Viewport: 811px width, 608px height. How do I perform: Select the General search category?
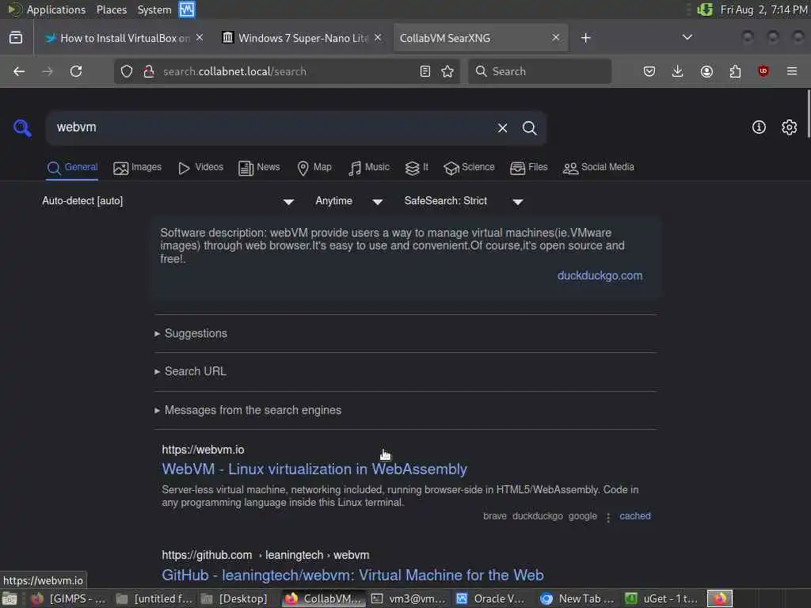(72, 168)
